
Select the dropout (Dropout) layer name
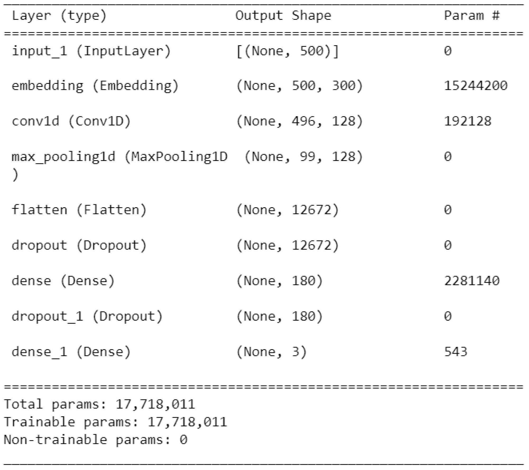(79, 246)
